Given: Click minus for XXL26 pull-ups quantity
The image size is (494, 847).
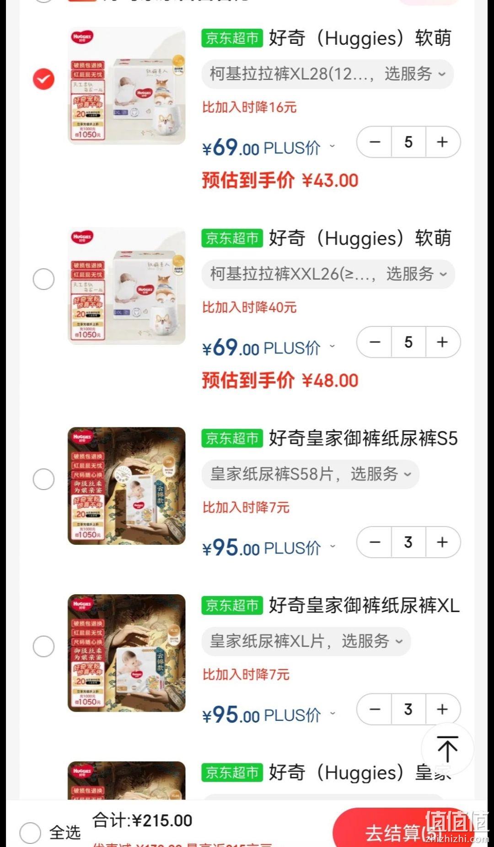Looking at the screenshot, I should (x=375, y=342).
